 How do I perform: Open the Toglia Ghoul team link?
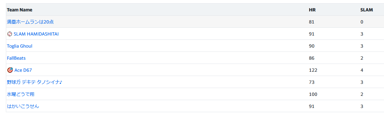pyautogui.click(x=20, y=46)
